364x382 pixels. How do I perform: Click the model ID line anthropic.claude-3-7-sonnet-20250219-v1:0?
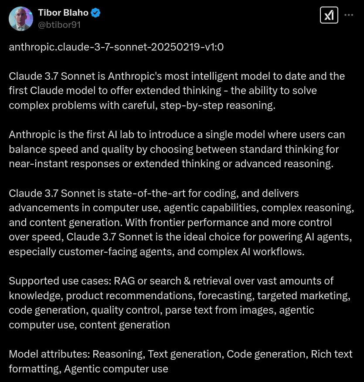(x=116, y=47)
